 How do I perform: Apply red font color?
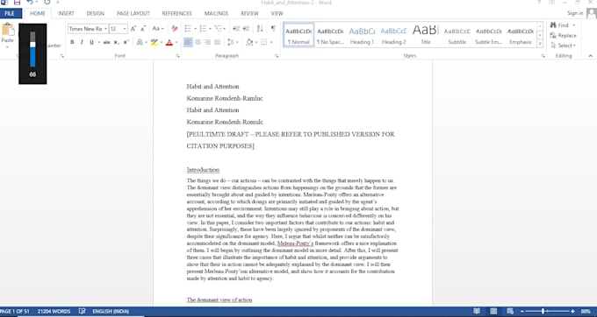point(169,42)
